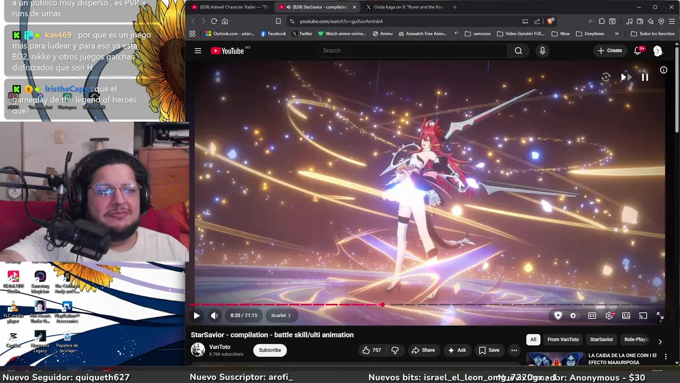Click the Share button

[423, 350]
